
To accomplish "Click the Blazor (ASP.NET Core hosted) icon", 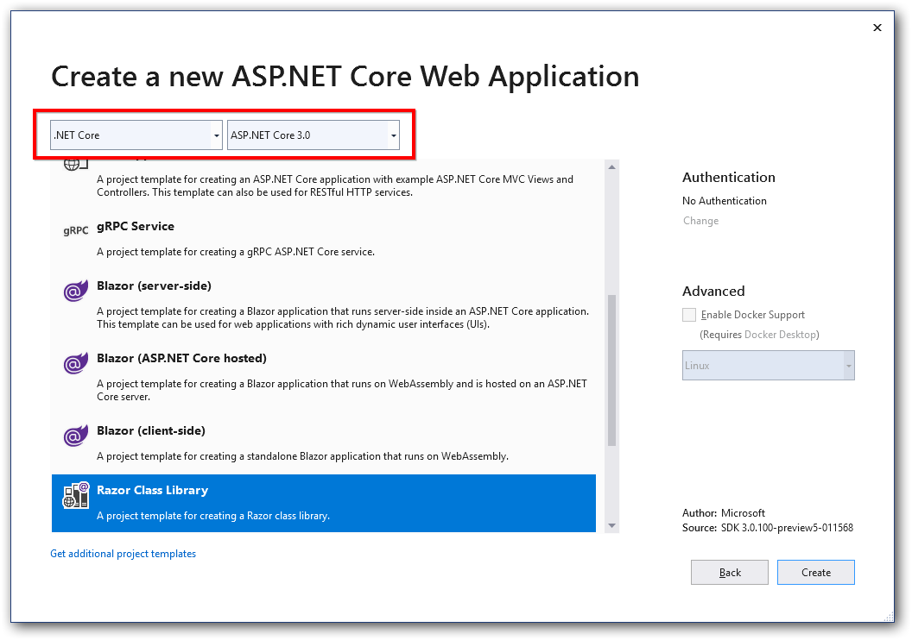I will (x=75, y=363).
